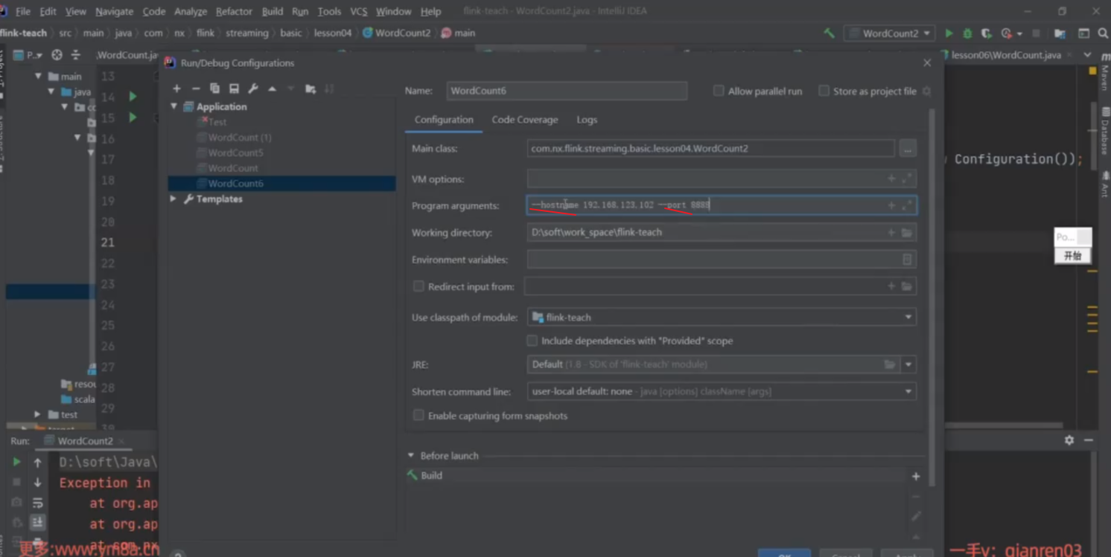Click the Copy Configuration icon

(214, 88)
